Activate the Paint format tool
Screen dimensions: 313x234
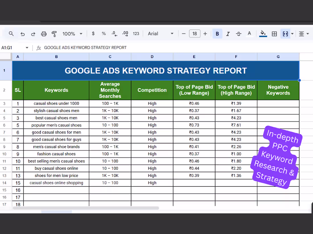point(54,33)
